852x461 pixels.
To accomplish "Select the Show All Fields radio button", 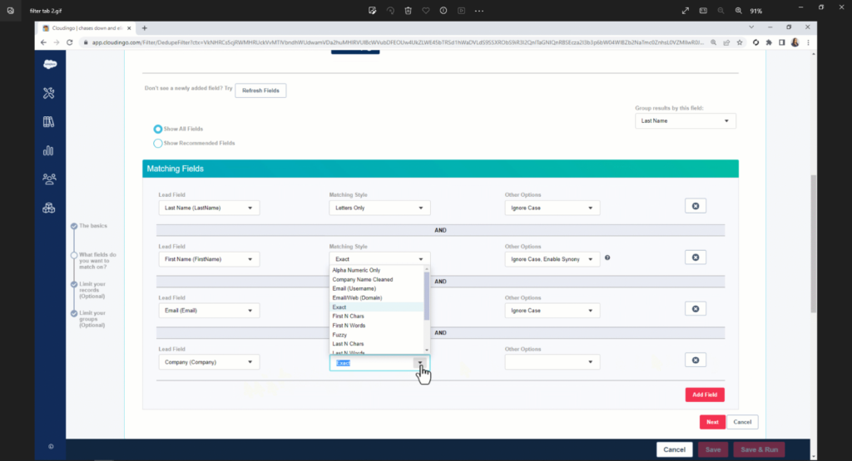I will coord(157,129).
